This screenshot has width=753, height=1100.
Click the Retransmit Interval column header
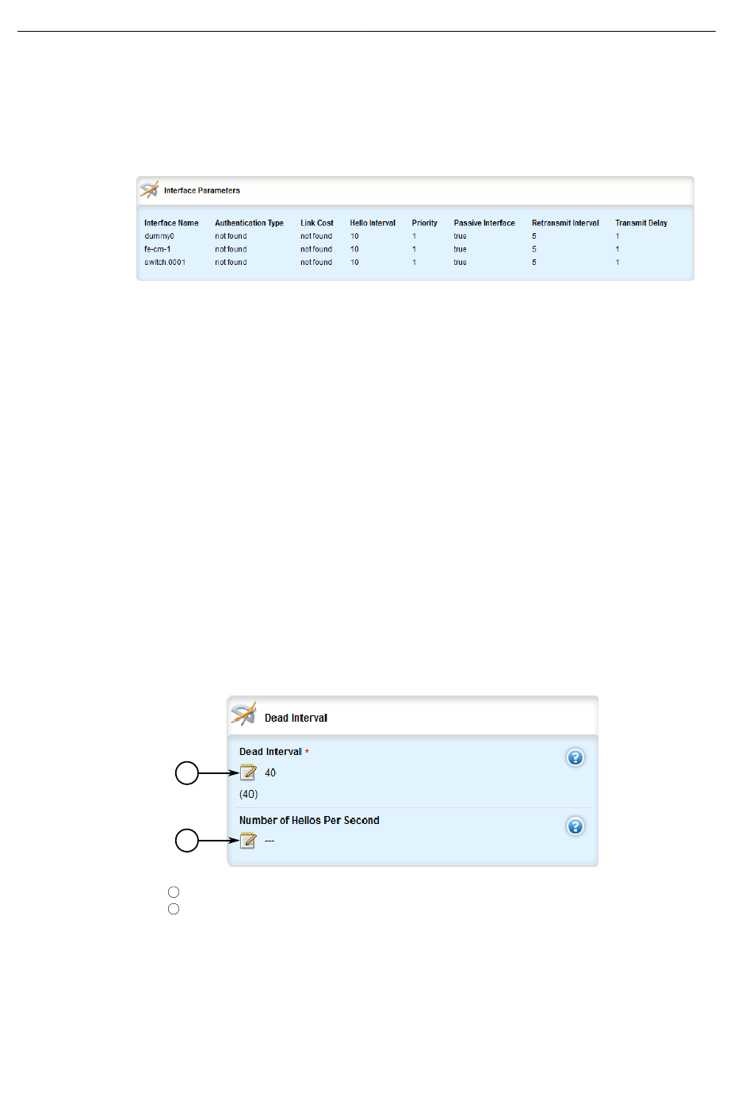565,223
